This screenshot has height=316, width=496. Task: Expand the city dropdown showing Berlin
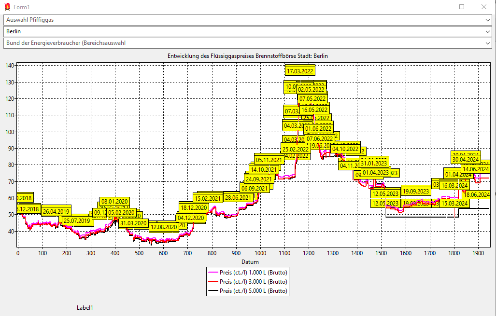pos(248,32)
